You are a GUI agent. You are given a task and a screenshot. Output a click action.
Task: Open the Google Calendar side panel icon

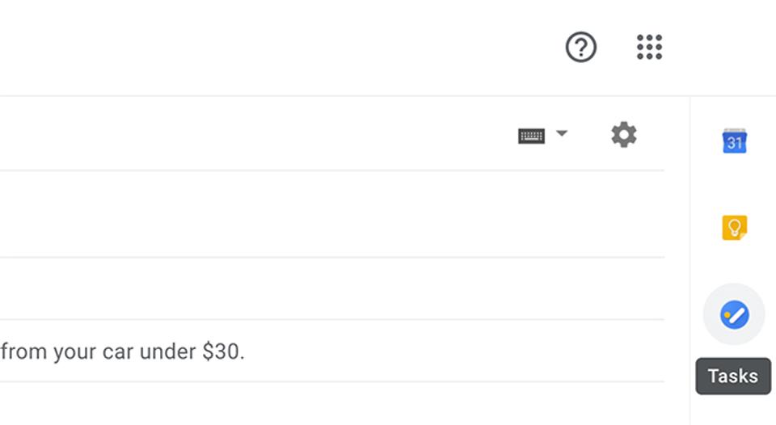click(x=735, y=141)
